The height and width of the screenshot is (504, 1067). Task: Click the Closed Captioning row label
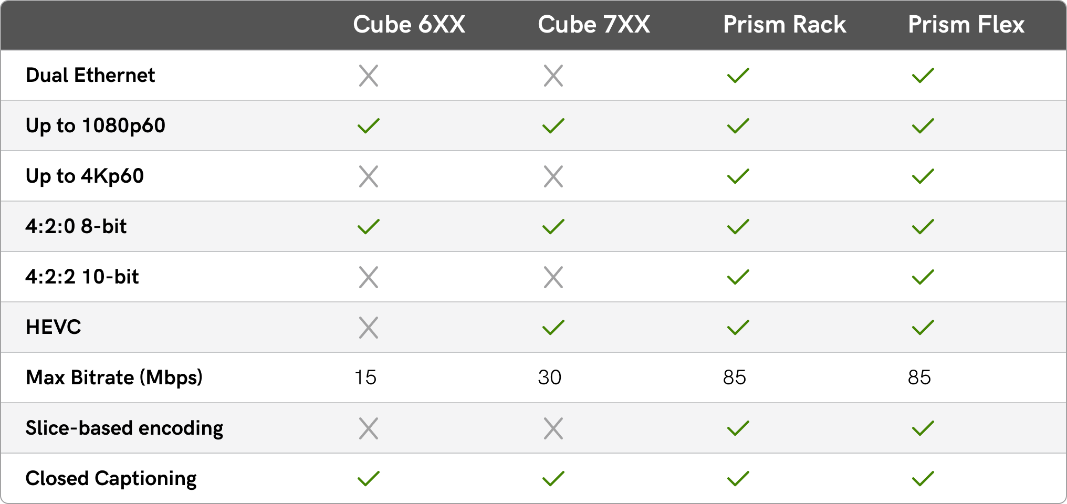(111, 478)
